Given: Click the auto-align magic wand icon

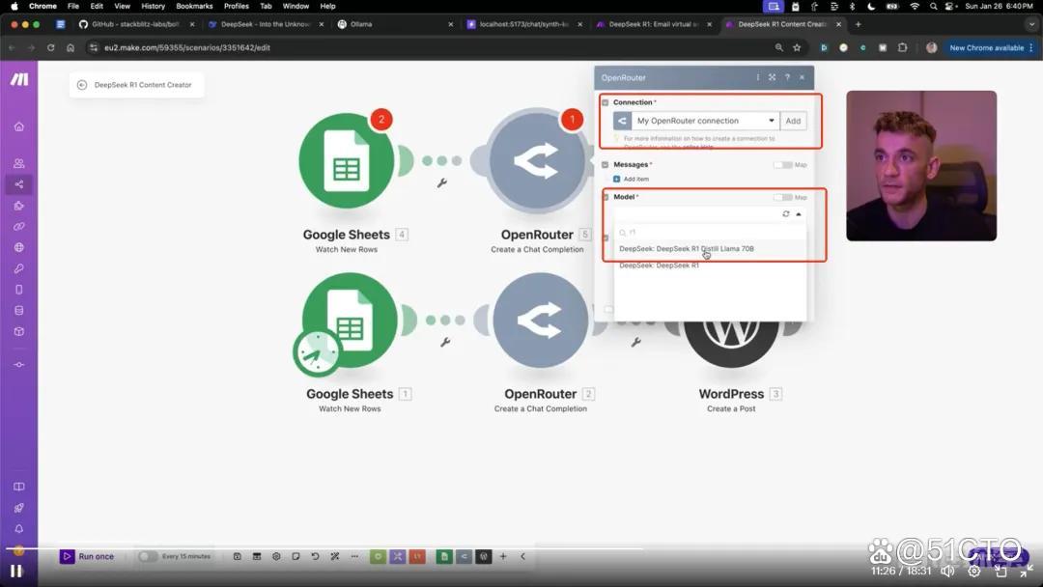Looking at the screenshot, I should pyautogui.click(x=334, y=556).
